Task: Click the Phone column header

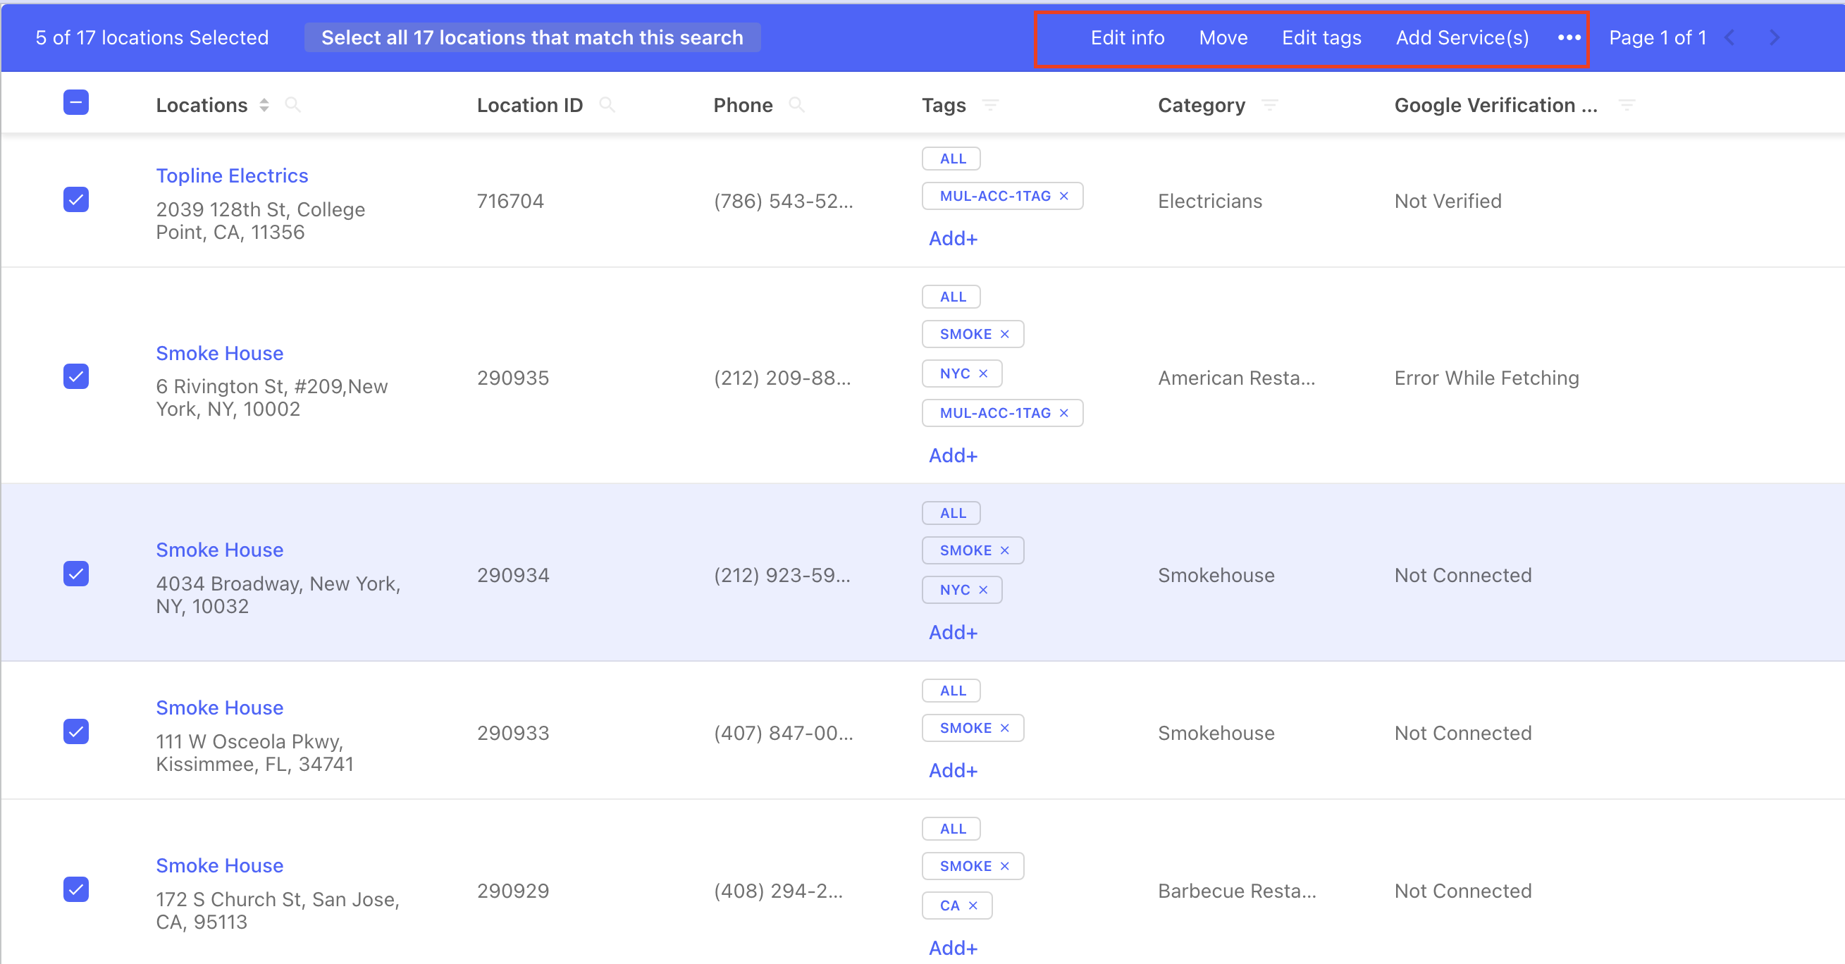Action: coord(743,105)
